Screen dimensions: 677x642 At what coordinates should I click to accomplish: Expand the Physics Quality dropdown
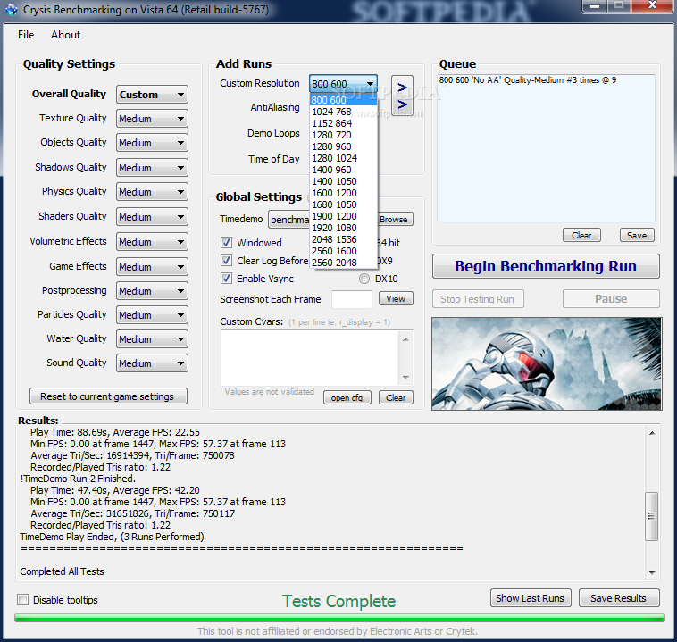click(x=152, y=192)
